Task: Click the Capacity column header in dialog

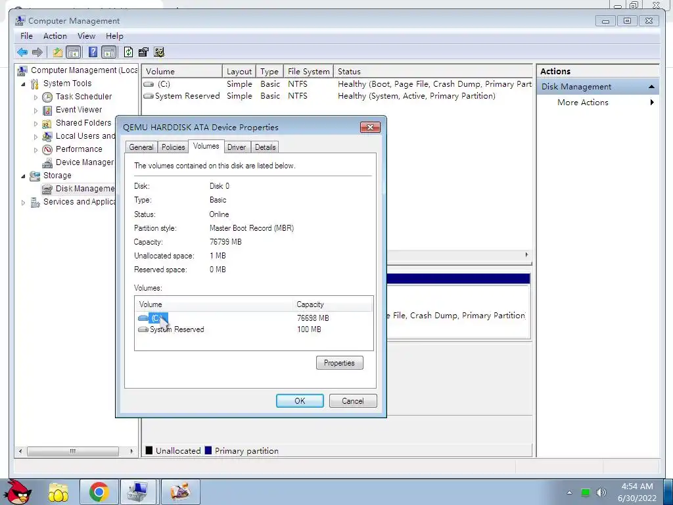Action: pyautogui.click(x=333, y=304)
